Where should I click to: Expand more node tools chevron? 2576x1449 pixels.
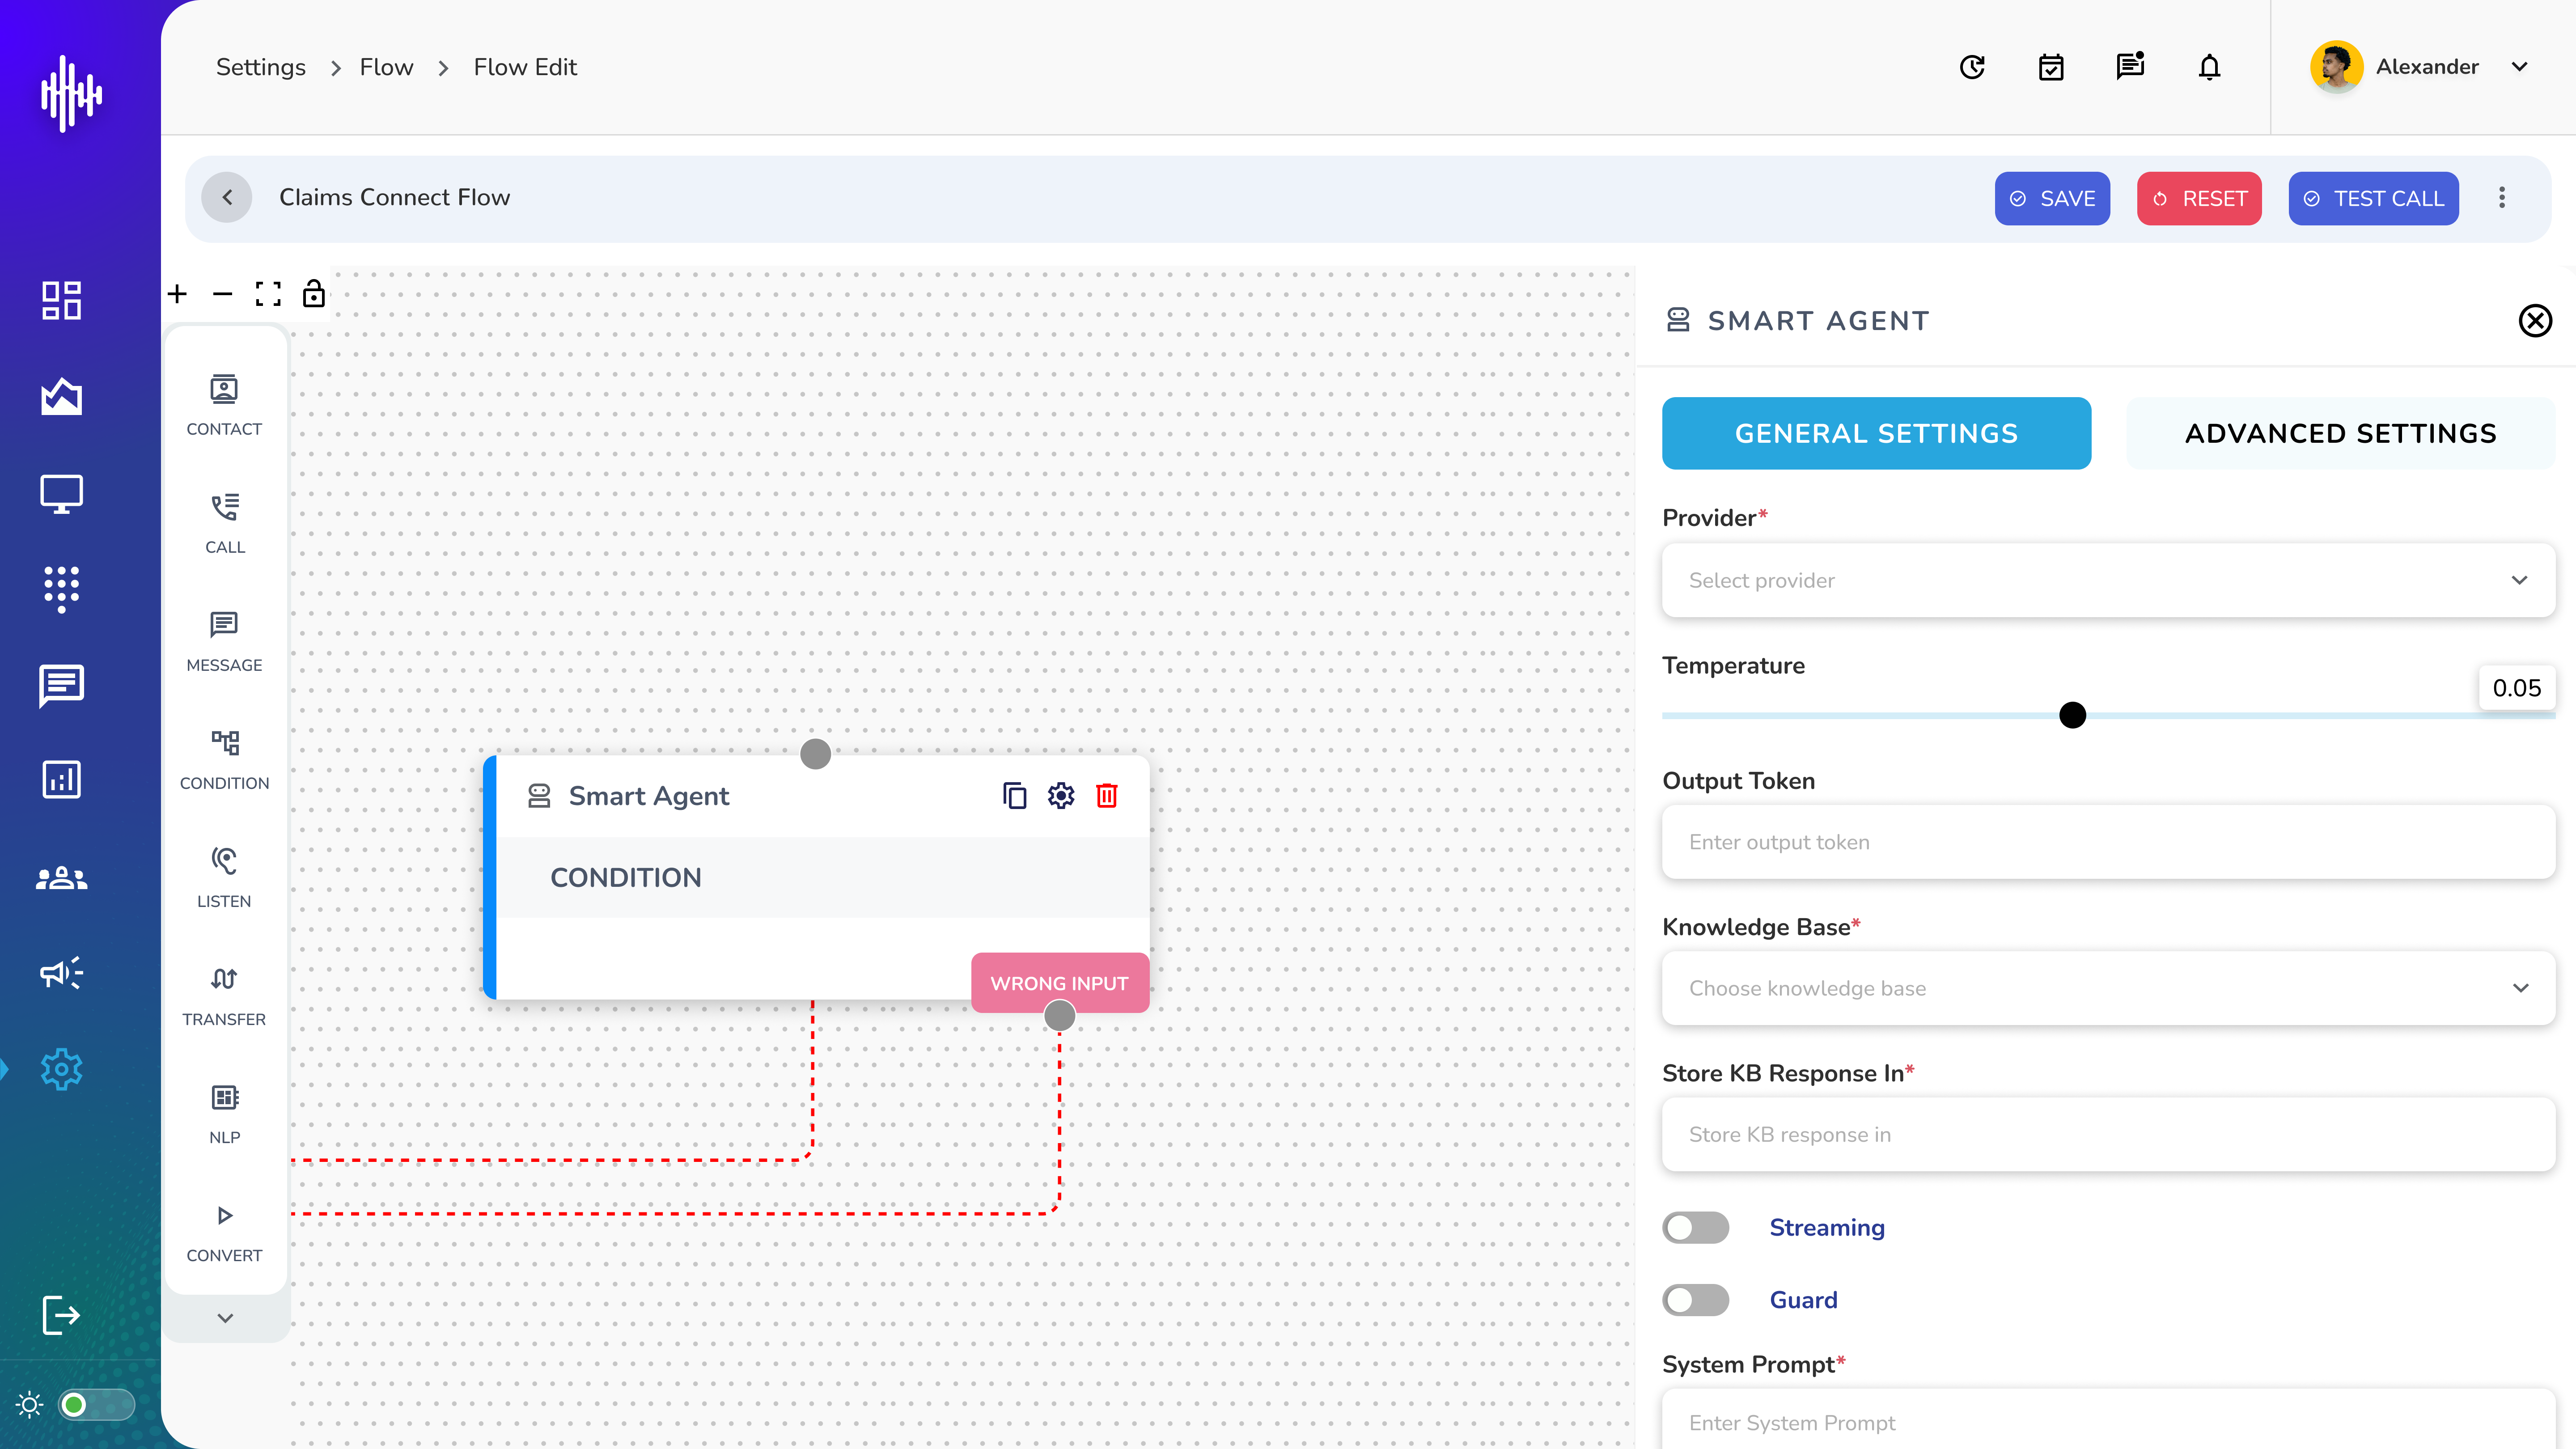tap(225, 1318)
